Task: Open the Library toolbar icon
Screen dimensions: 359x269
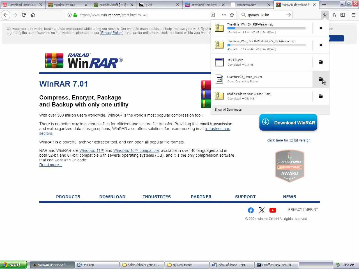Action: pyautogui.click(x=334, y=15)
